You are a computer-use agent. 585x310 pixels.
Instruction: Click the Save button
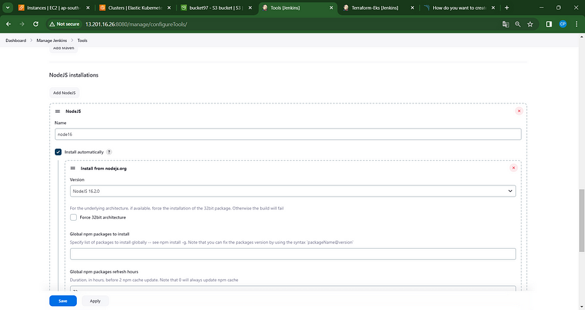(63, 301)
